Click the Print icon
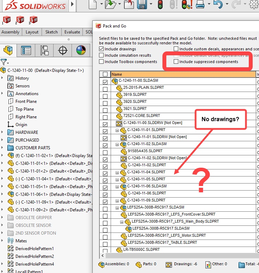 (200, 4)
